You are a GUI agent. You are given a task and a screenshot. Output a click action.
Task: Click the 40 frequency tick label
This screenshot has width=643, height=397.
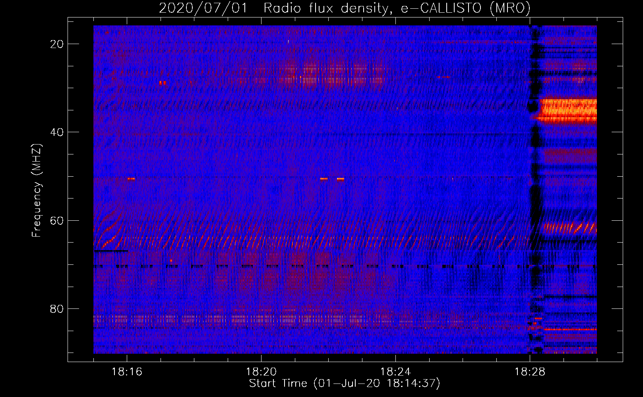[57, 132]
